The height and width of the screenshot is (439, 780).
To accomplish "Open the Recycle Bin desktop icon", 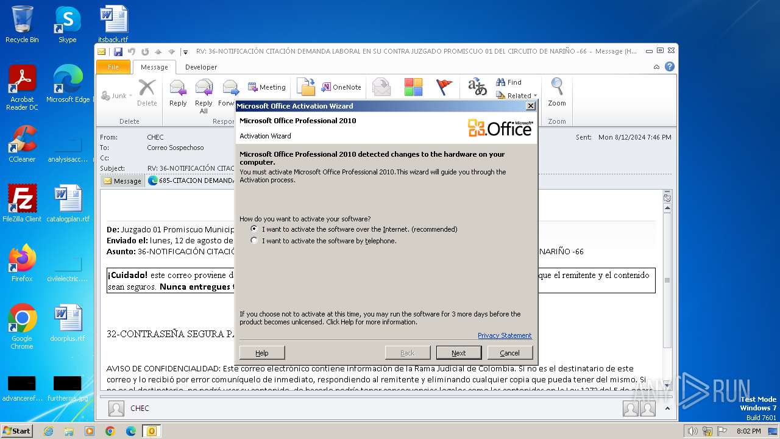I will click(22, 24).
